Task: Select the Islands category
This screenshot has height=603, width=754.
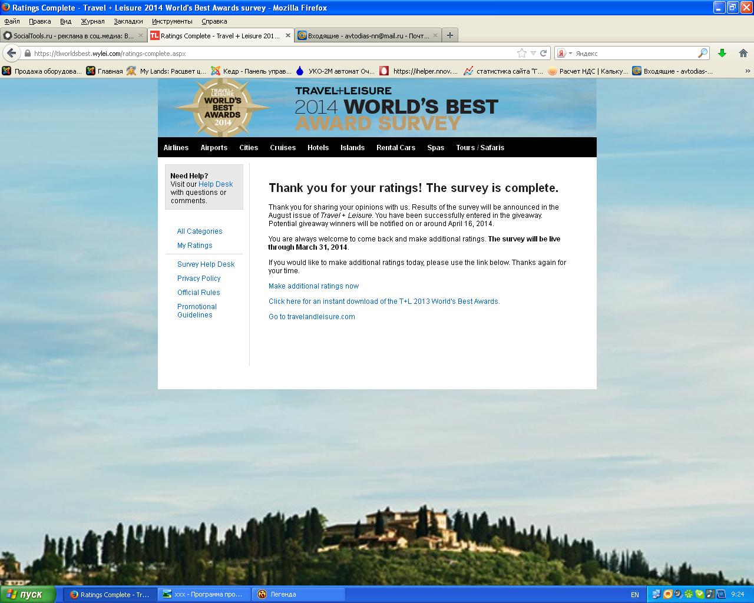Action: click(x=352, y=148)
